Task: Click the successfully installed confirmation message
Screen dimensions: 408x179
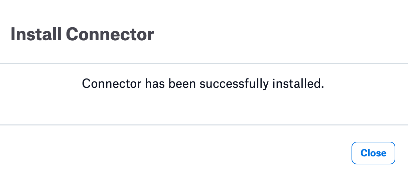Action: point(203,84)
